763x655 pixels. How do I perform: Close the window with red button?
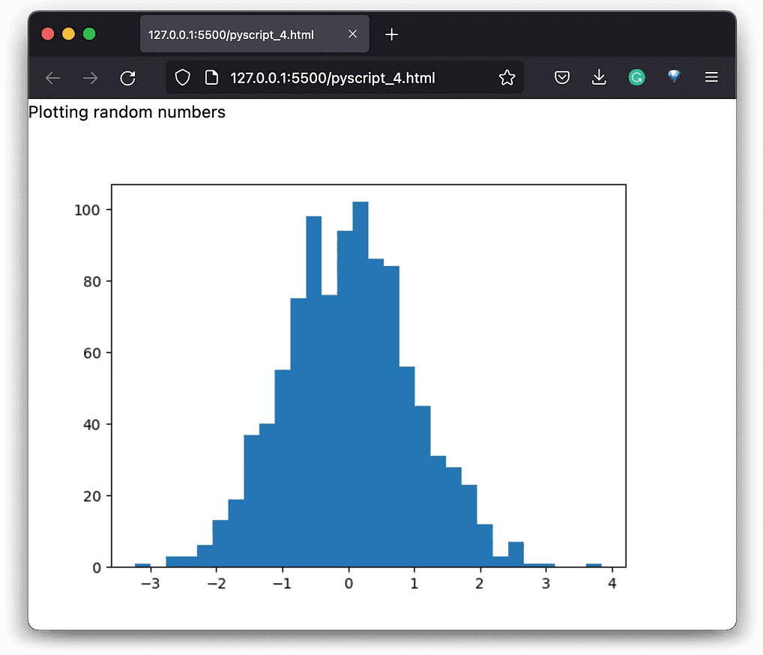coord(48,34)
